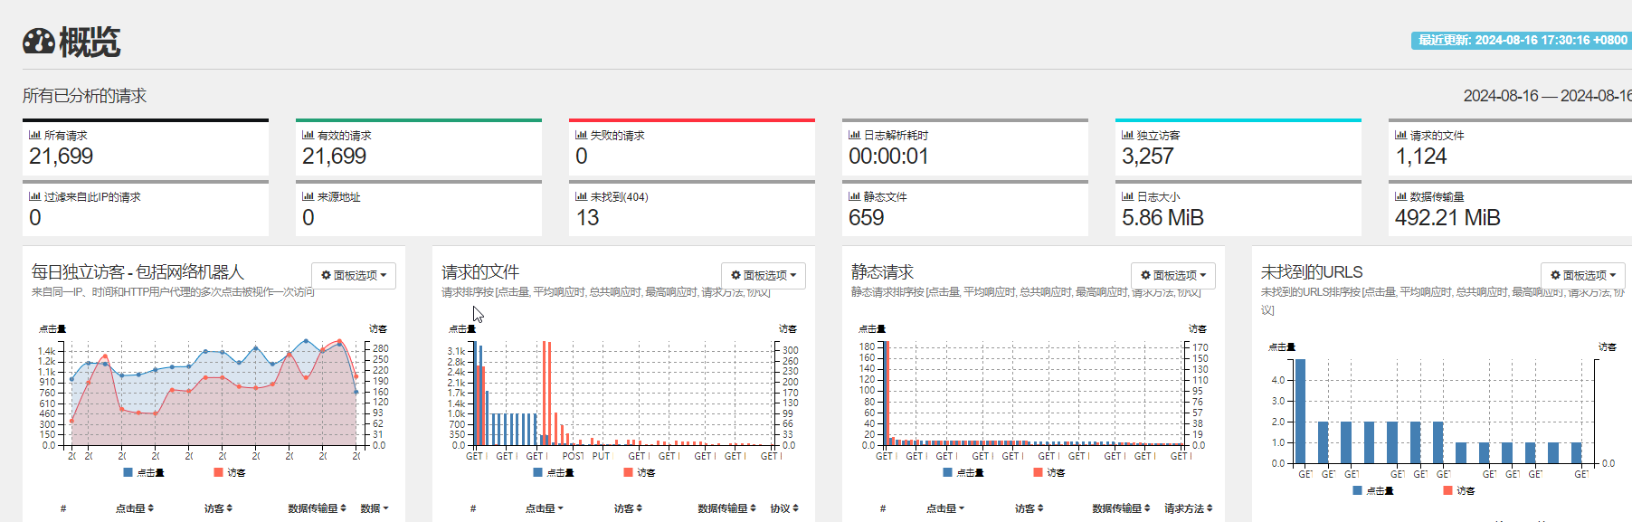Click the bar chart icon next to 所有请求

click(34, 135)
